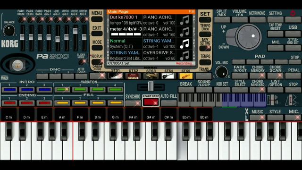The image size is (302, 170).
Task: Click the MIDI logo icon
Action: [5, 77]
